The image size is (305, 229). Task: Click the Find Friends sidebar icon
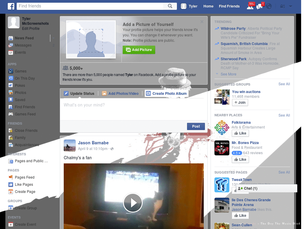(11, 107)
